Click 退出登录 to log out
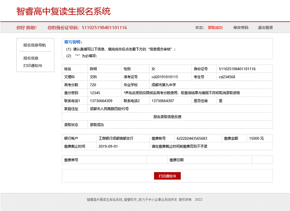The width and height of the screenshot is (290, 211). (265, 27)
